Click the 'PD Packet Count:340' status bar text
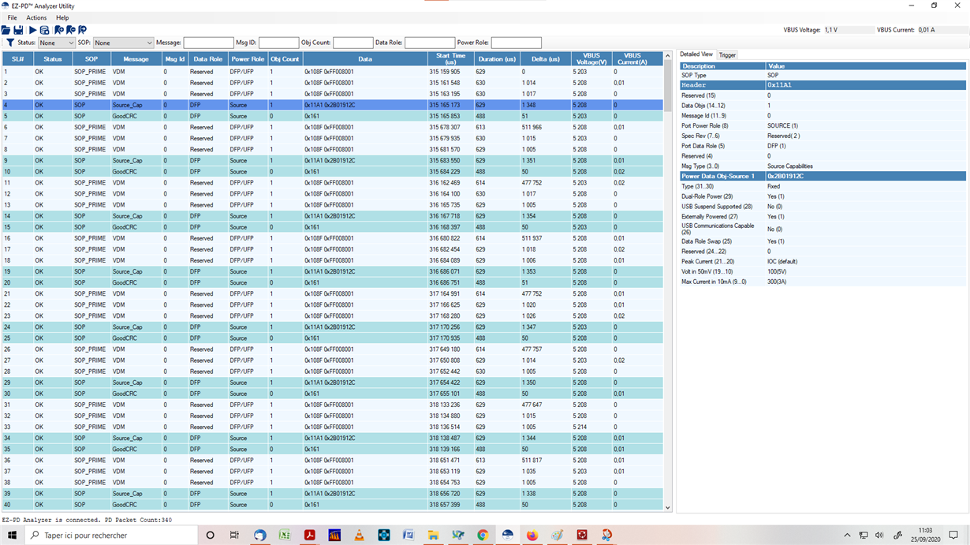 tap(138, 521)
